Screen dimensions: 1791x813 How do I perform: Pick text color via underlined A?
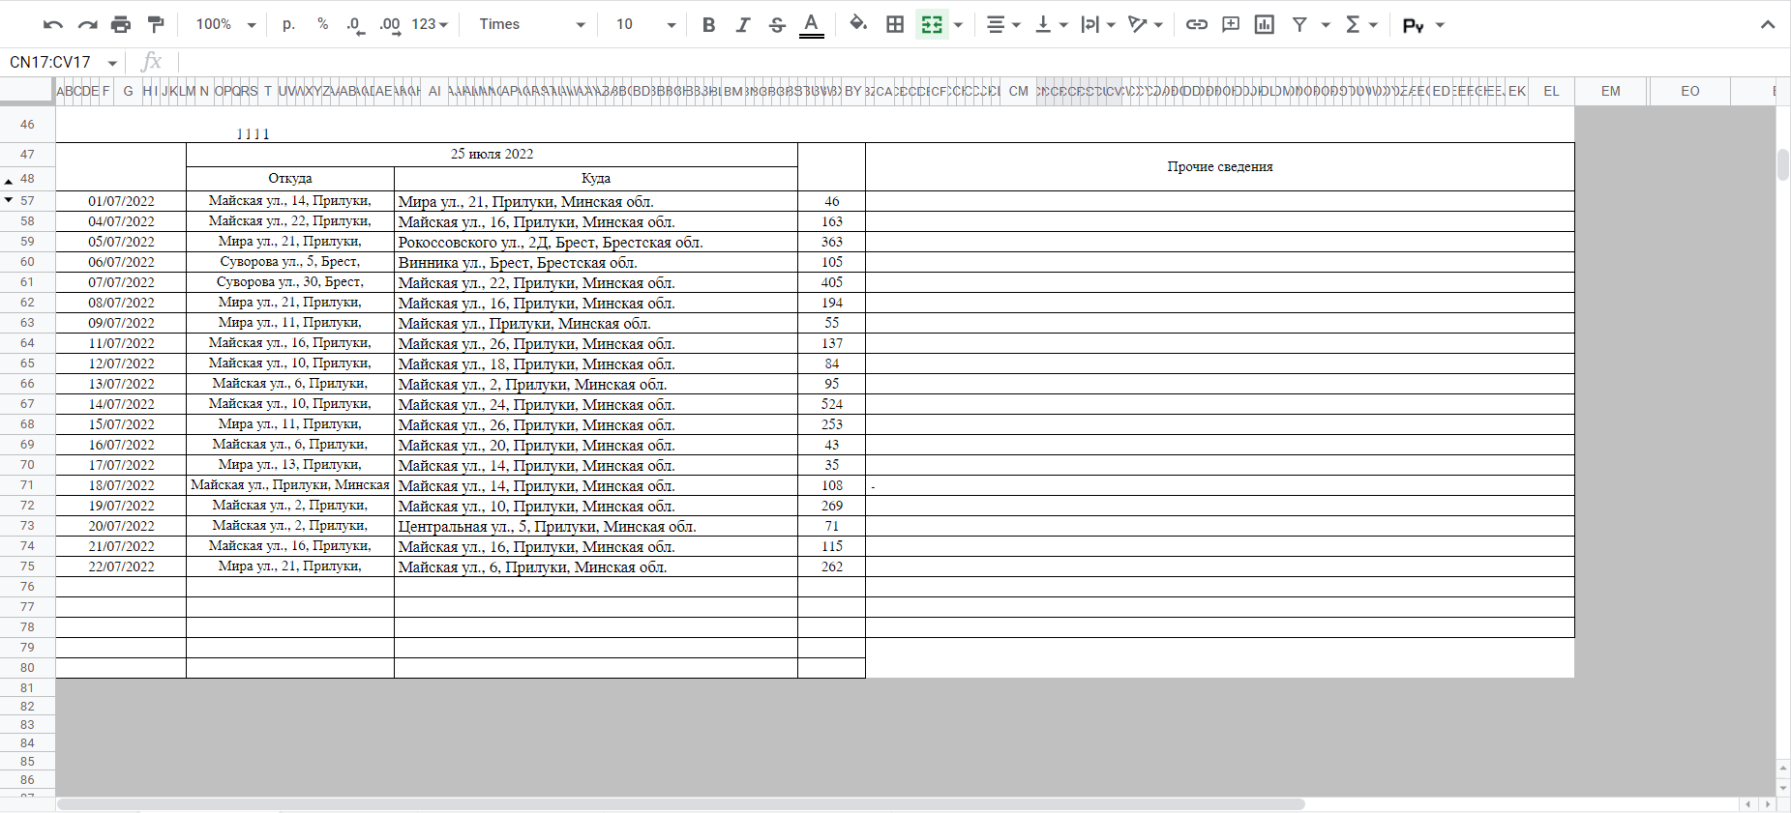(x=812, y=24)
